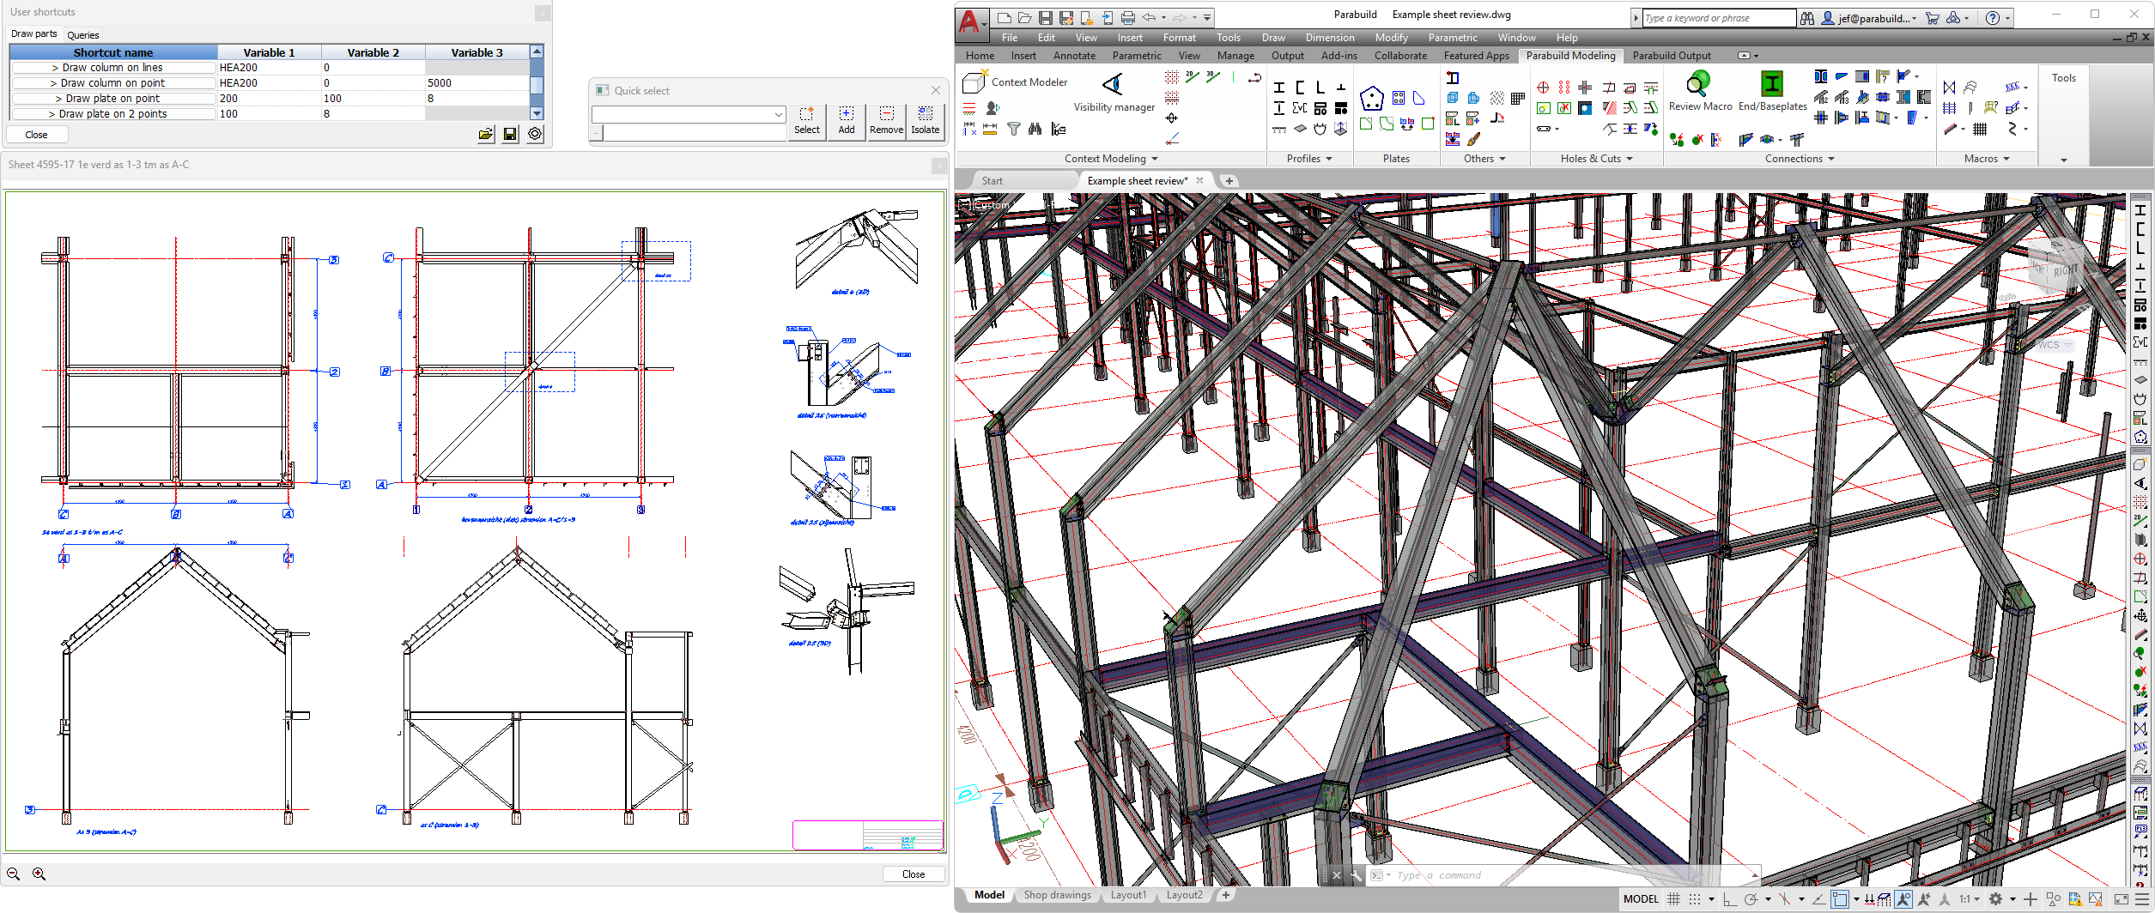2155x913 pixels.
Task: Open the Shop drawings layout tab
Action: [1057, 895]
